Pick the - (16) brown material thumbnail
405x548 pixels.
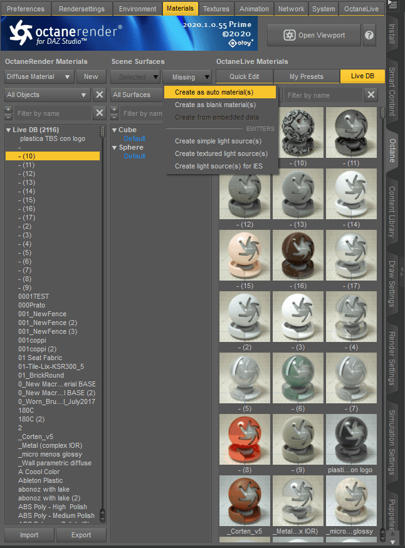298,255
